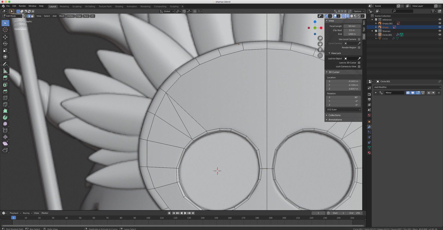Toggle Mirror modifier edit mode display

418,93
